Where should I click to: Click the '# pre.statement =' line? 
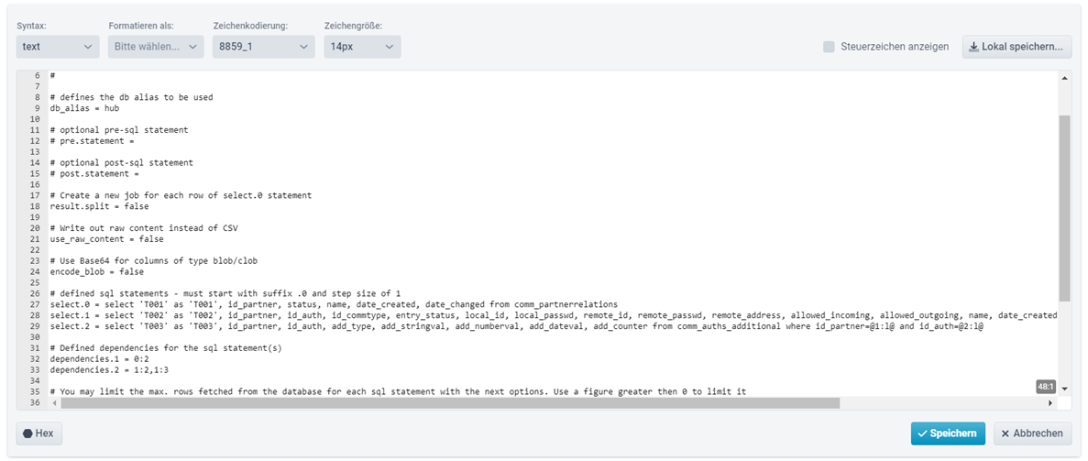pos(92,141)
